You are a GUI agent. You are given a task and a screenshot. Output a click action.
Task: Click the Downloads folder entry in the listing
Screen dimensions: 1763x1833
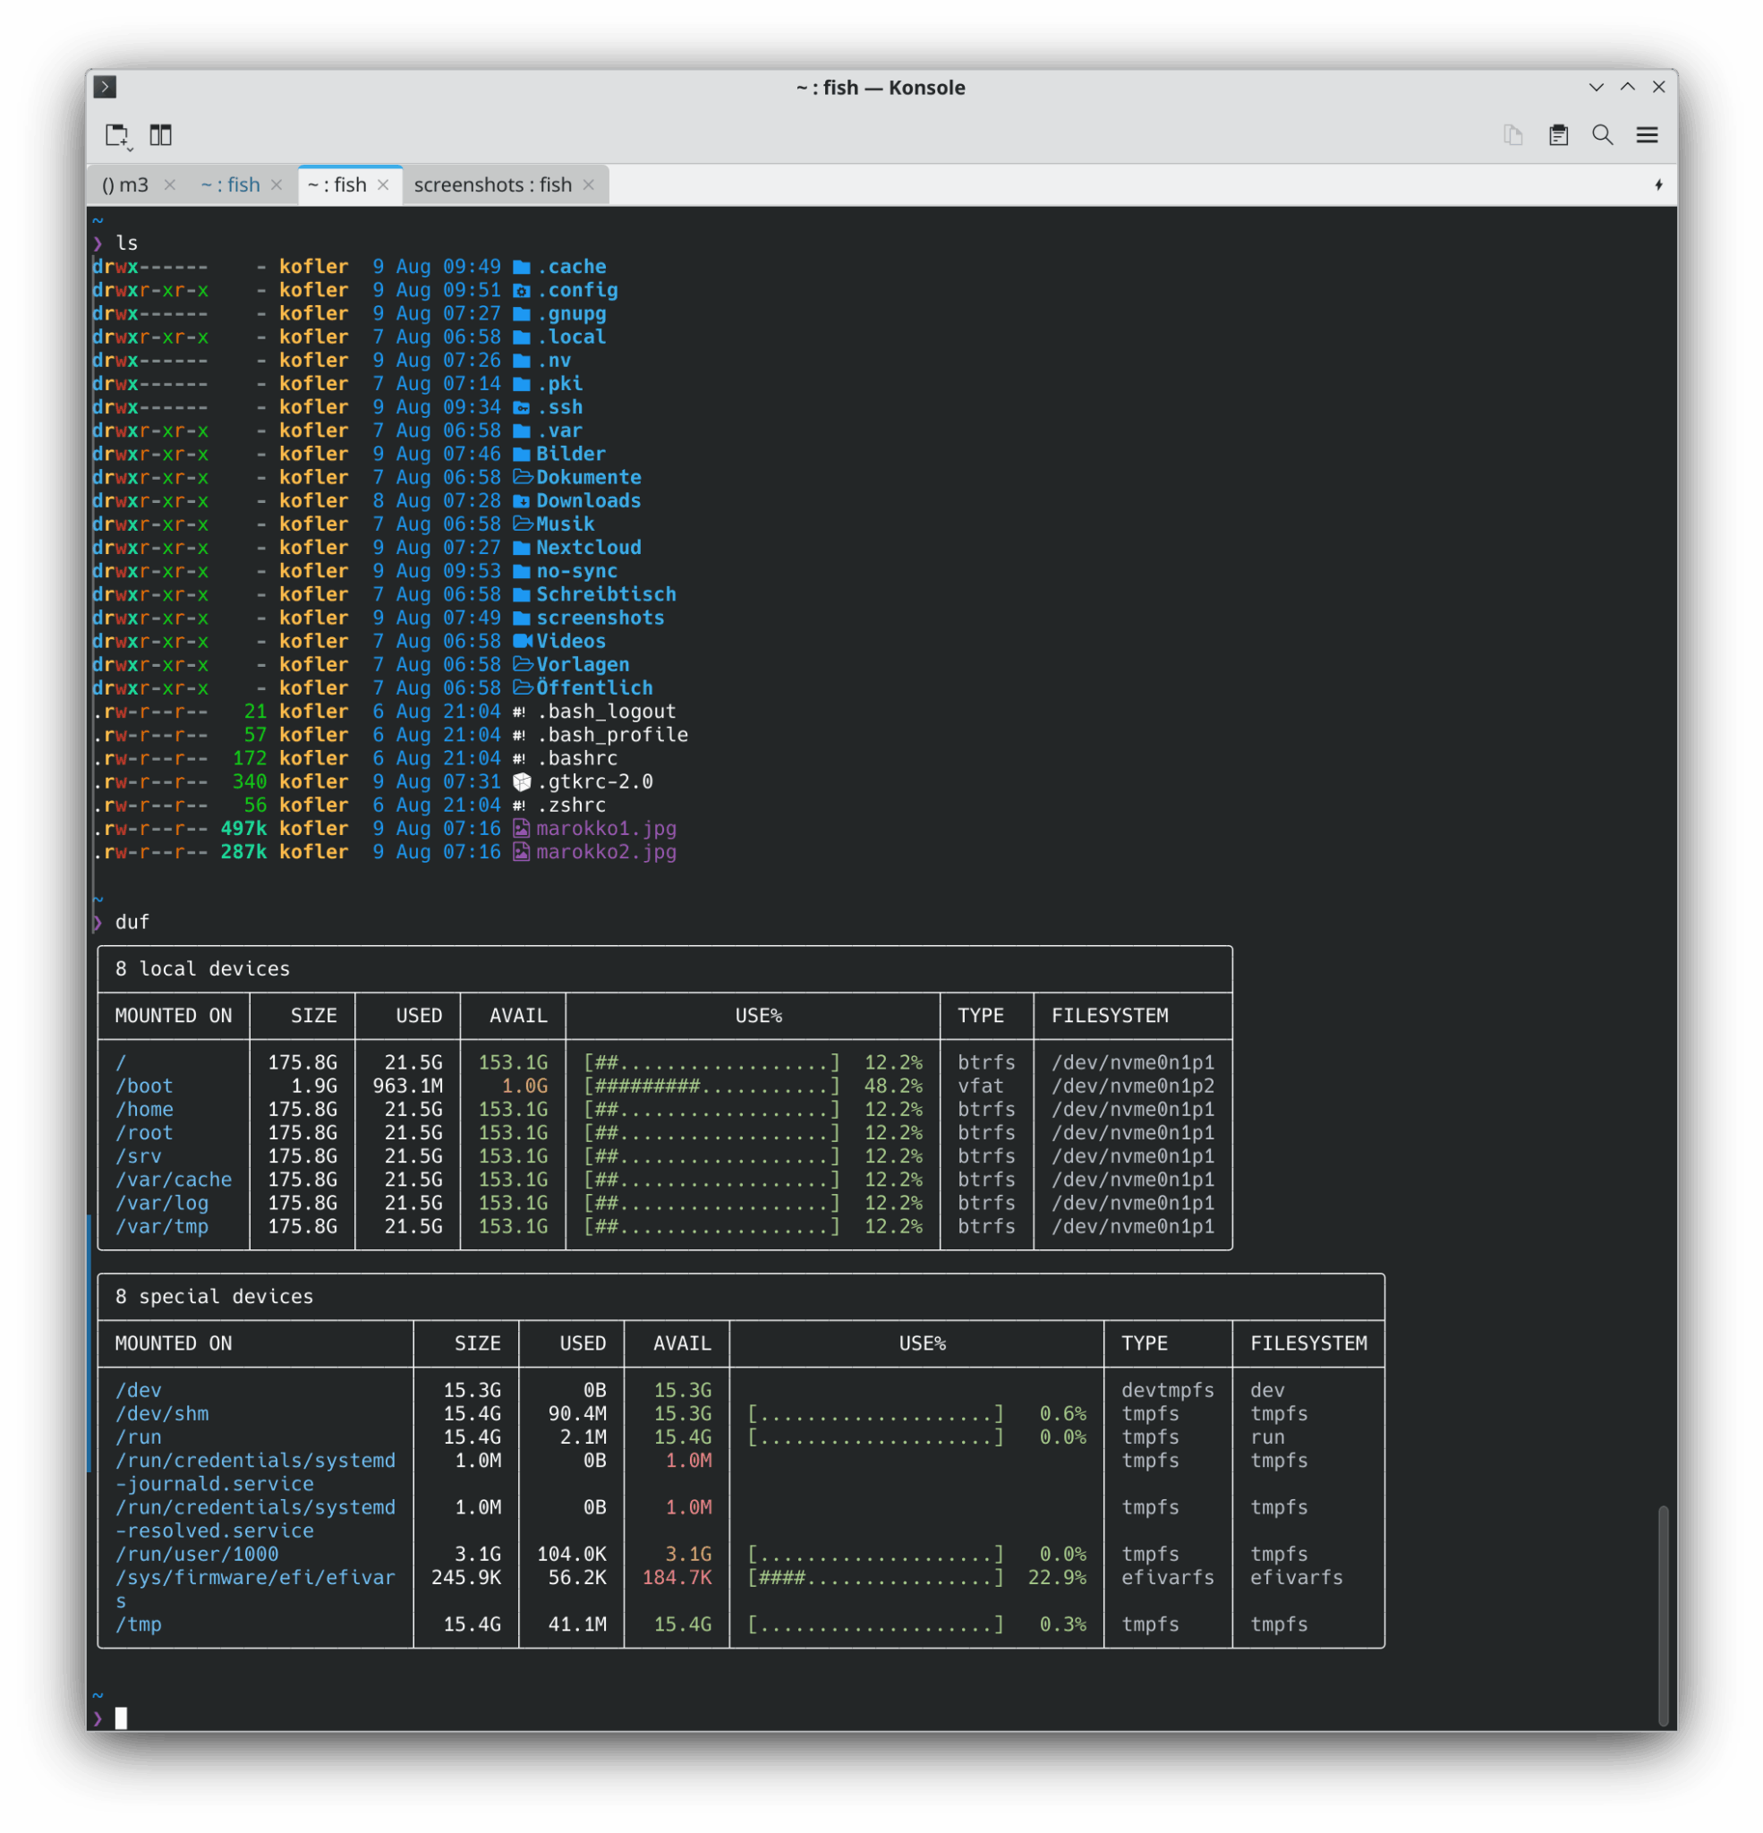[588, 501]
